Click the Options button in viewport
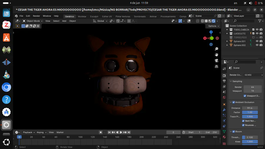This screenshot has width=265, height=149. coord(213,26)
